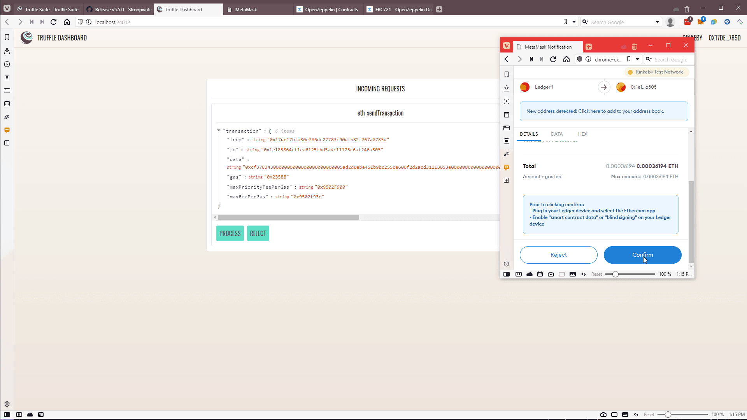Open the OpenZeppelin Contracts tab
This screenshot has width=747, height=420.
tap(329, 9)
